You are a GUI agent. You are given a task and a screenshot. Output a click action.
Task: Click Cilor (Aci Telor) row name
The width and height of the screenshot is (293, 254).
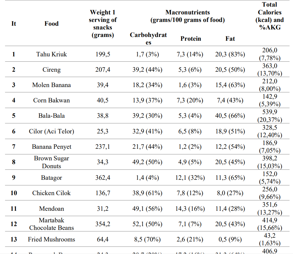(x=51, y=131)
